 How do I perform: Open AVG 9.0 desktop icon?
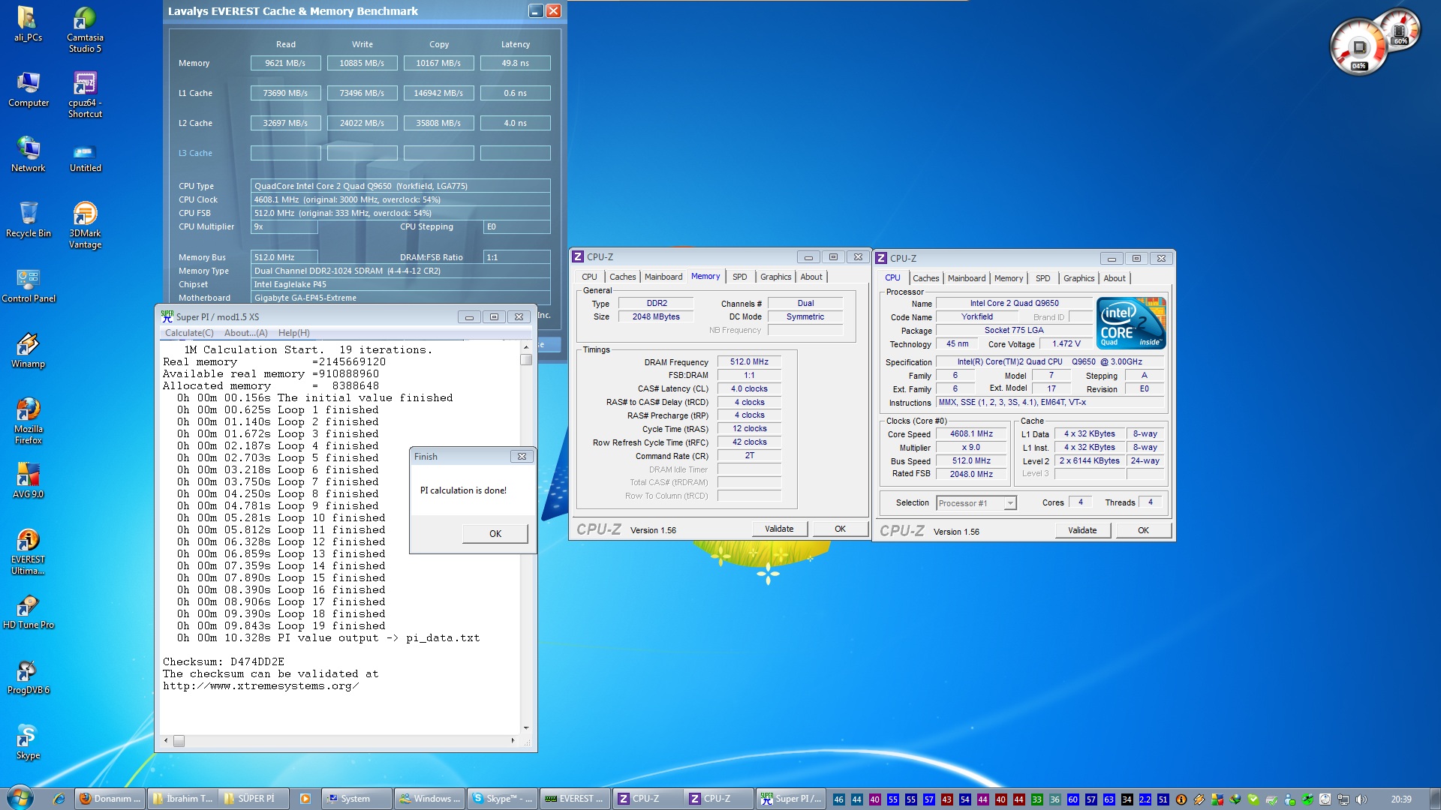[x=28, y=481]
